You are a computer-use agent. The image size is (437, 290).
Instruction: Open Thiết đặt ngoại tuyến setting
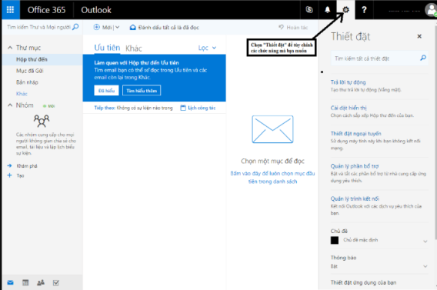click(x=355, y=133)
